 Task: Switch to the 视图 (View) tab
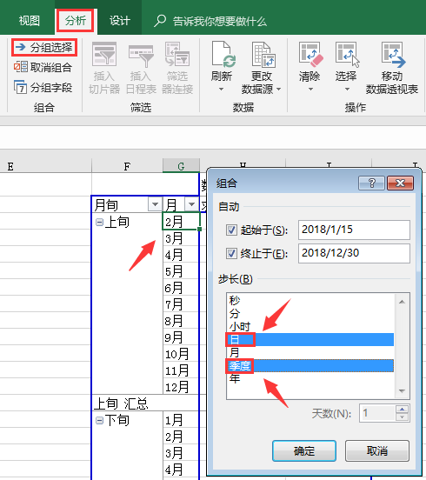click(29, 21)
